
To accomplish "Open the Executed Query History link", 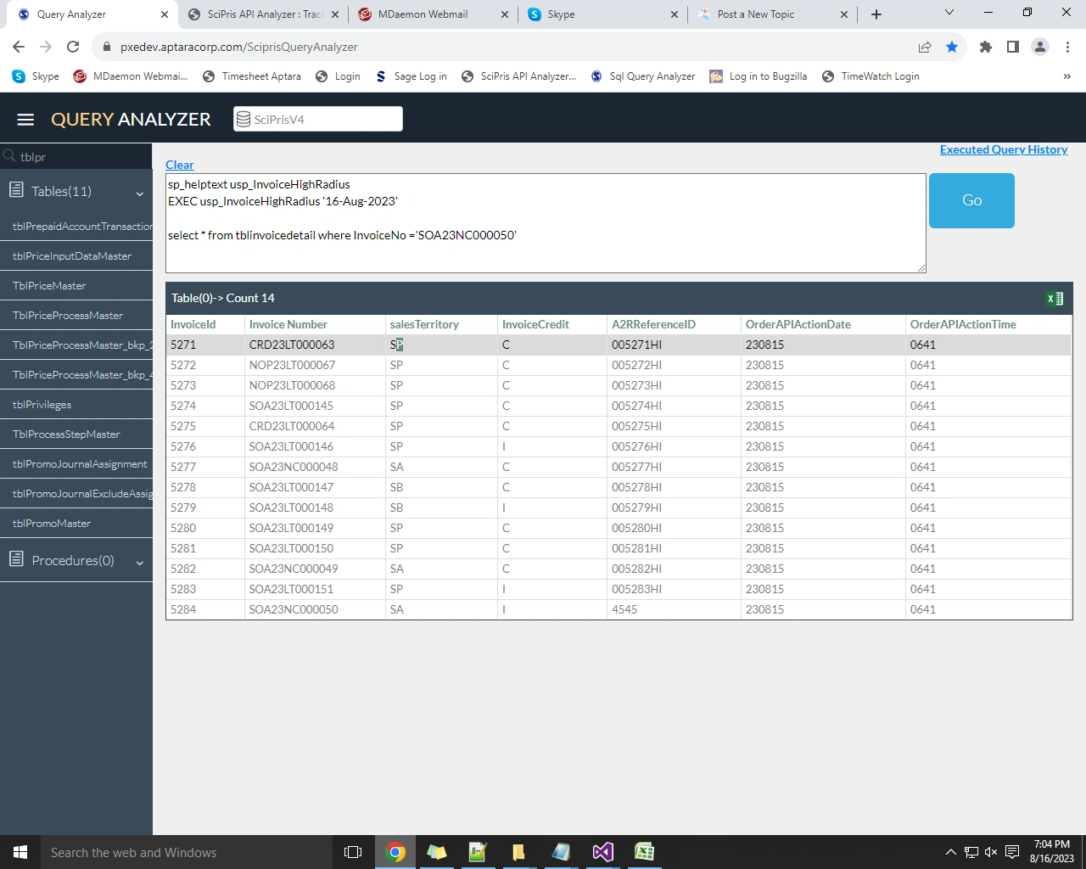I will pos(1004,149).
